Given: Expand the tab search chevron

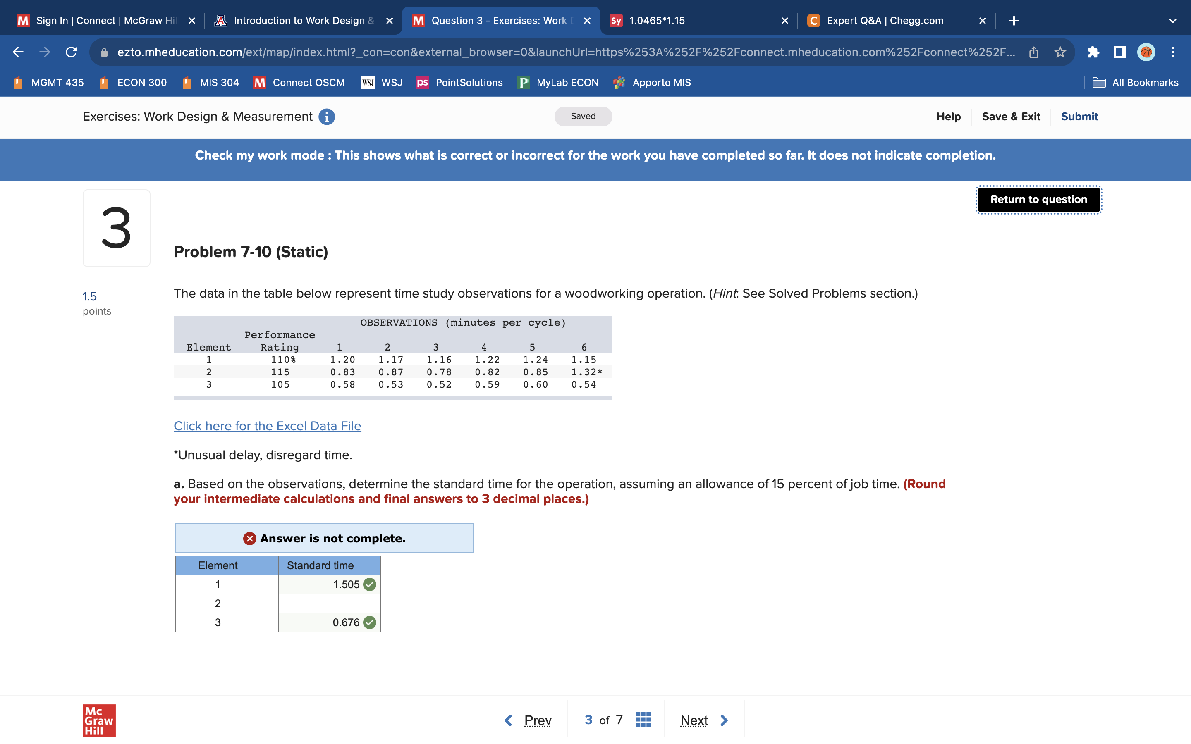Looking at the screenshot, I should tap(1173, 21).
